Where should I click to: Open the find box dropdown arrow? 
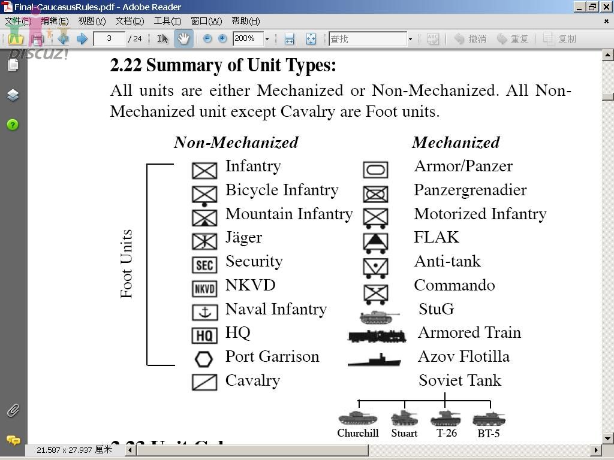(x=410, y=39)
